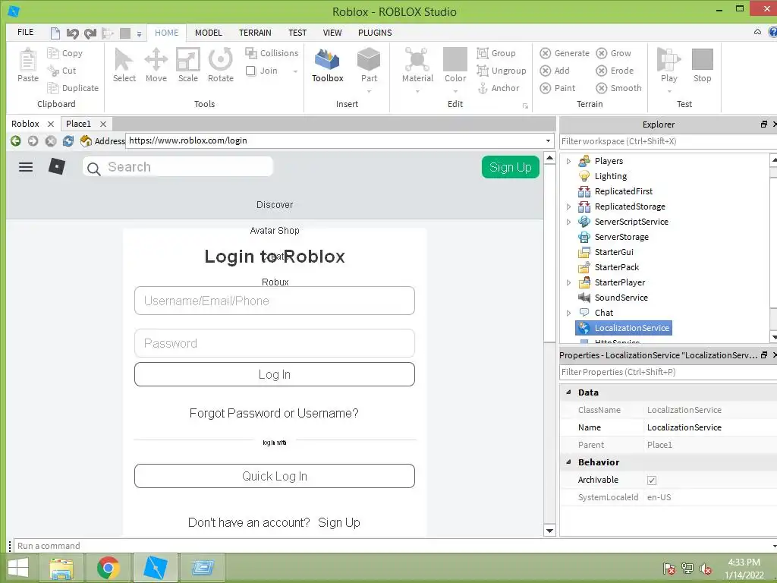The width and height of the screenshot is (777, 583).
Task: Group the selected parts
Action: (x=496, y=53)
